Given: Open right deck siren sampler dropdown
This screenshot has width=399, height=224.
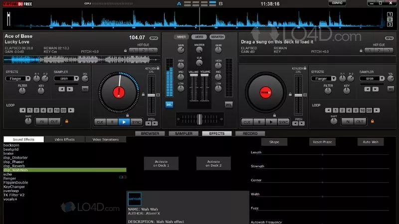Looking at the screenshot, I should (x=382, y=79).
